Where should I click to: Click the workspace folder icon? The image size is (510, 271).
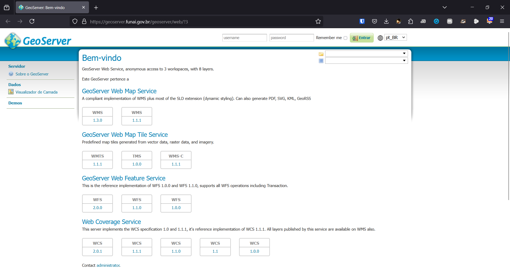coord(321,54)
